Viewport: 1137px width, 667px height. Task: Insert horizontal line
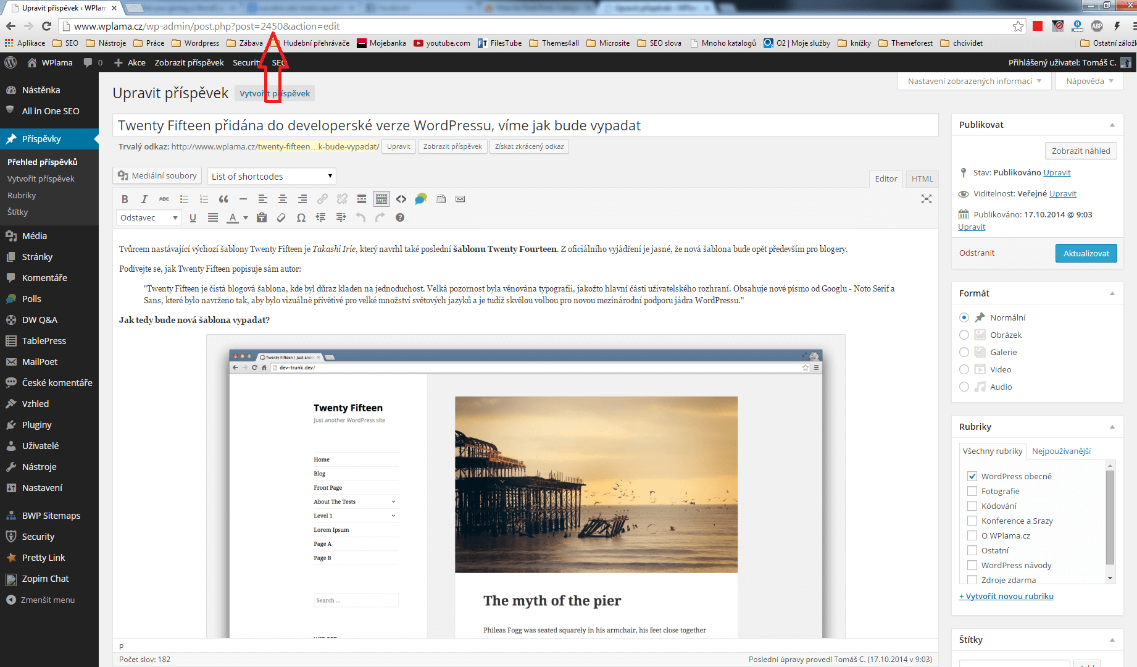243,199
